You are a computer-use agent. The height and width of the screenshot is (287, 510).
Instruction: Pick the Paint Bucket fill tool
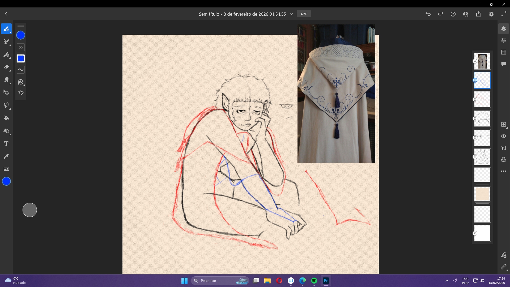pos(6,118)
